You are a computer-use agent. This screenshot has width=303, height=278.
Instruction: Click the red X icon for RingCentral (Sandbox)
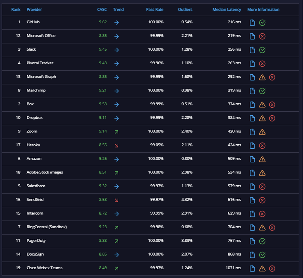[272, 228]
